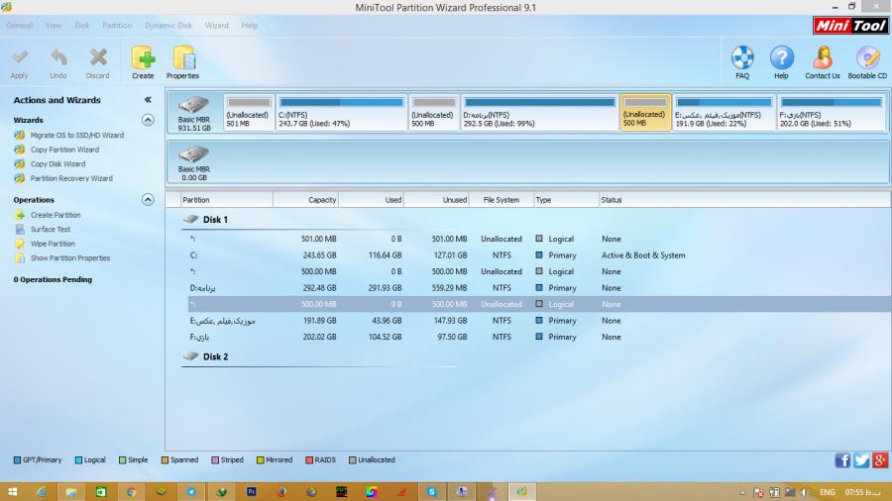892x501 pixels.
Task: Click the Copy Partition Wizard link
Action: click(64, 150)
